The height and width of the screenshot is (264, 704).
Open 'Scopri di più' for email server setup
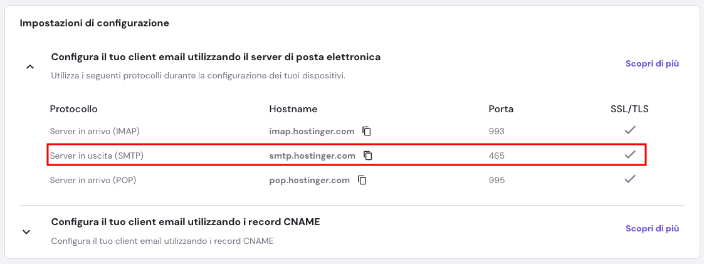tap(652, 63)
